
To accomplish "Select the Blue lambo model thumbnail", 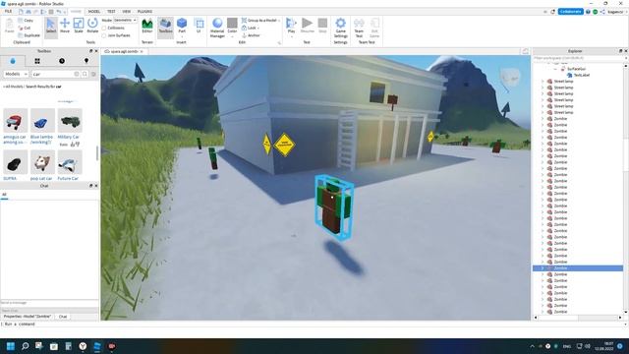I will click(x=42, y=120).
